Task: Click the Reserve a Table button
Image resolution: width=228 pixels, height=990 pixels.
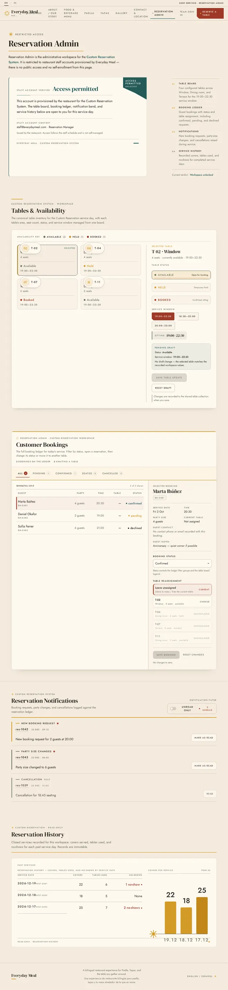Action: point(210,14)
